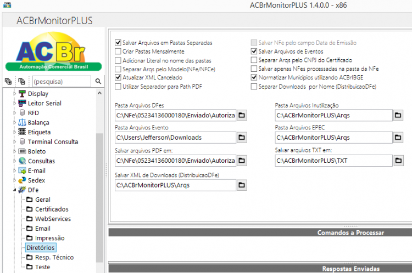Browse folder for Pasta Arquivos Evento
This screenshot has height=273, width=412.
pyautogui.click(x=242, y=138)
